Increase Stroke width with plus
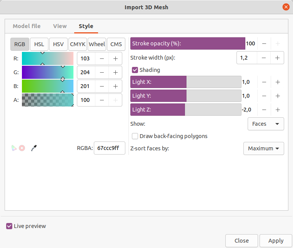The image size is (293, 248). coord(277,58)
